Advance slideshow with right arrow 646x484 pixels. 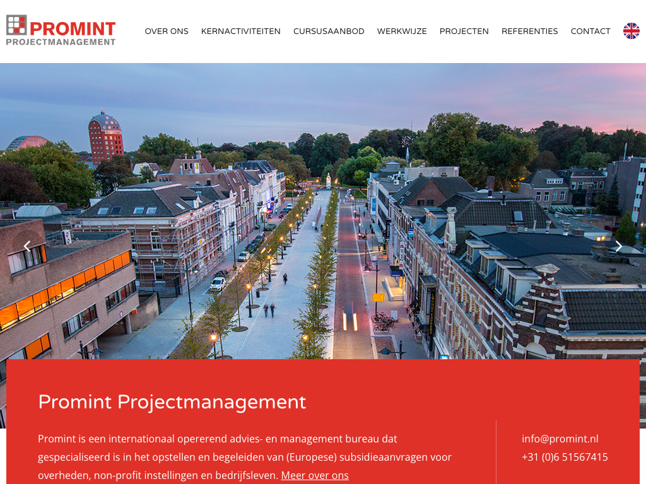coord(618,246)
